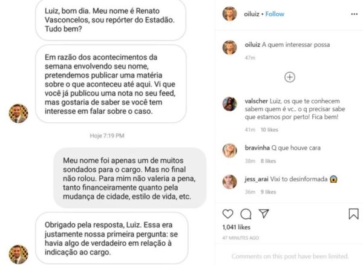
Task: Share post via paper plane icon
Action: tap(264, 214)
